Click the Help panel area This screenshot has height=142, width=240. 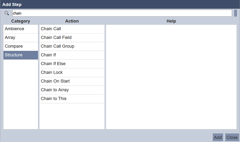click(171, 77)
